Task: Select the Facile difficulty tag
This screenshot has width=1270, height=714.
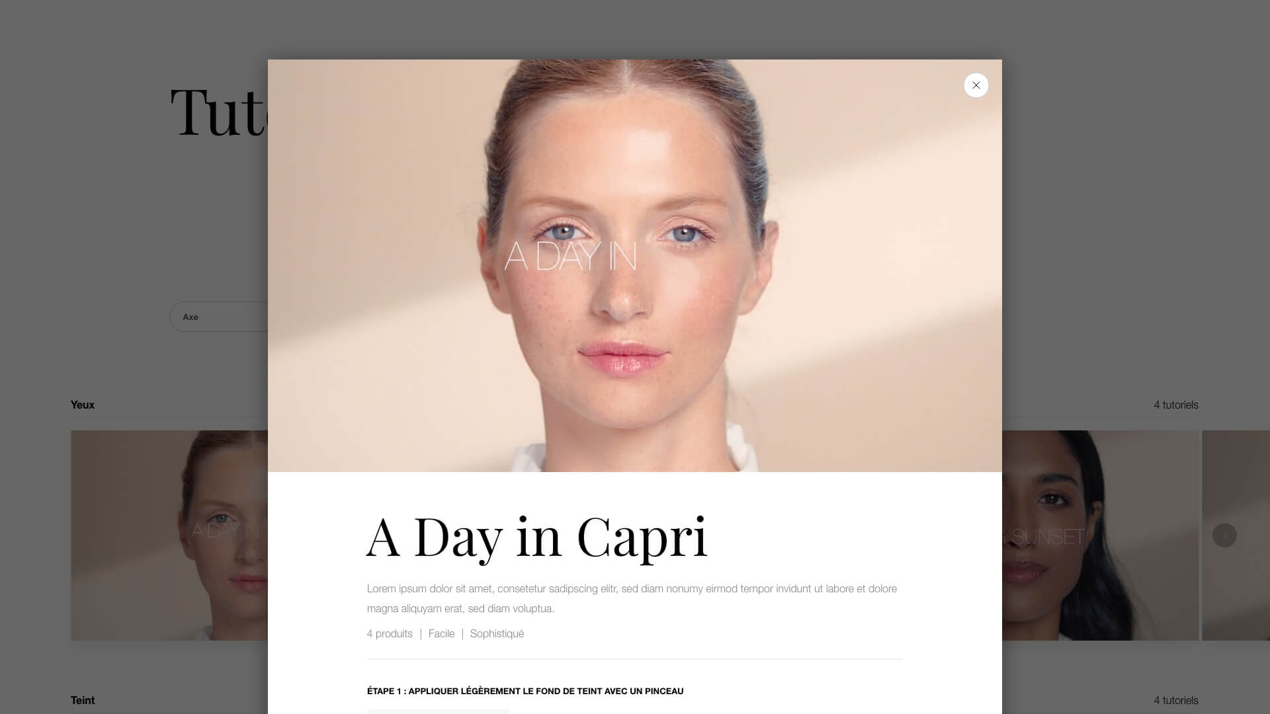Action: tap(441, 633)
